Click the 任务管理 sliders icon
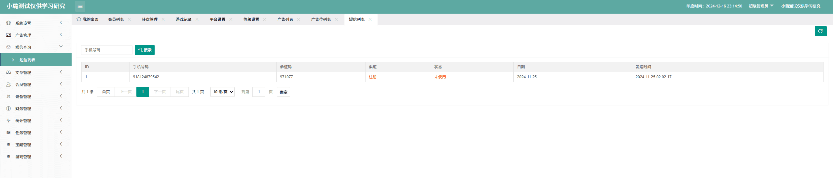833x178 pixels. point(8,133)
